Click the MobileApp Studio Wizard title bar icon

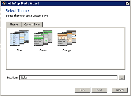tap(3, 3)
